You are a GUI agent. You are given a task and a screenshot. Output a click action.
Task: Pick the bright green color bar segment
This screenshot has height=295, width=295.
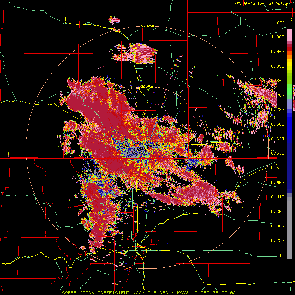[x=289, y=89]
